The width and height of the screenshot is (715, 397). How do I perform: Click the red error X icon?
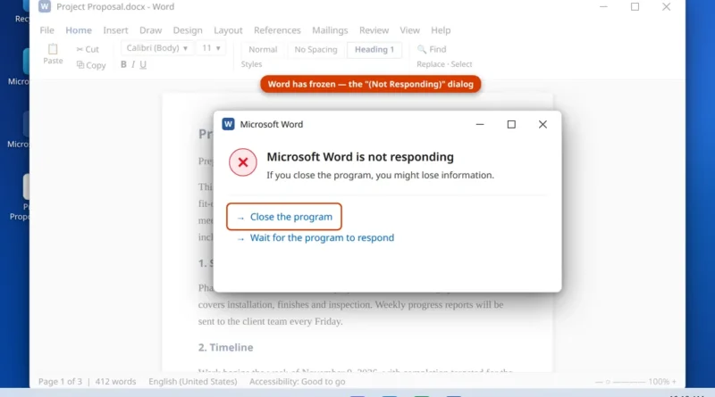243,162
